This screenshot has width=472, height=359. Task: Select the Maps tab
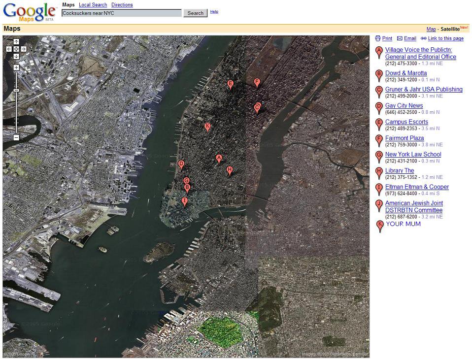pyautogui.click(x=68, y=5)
